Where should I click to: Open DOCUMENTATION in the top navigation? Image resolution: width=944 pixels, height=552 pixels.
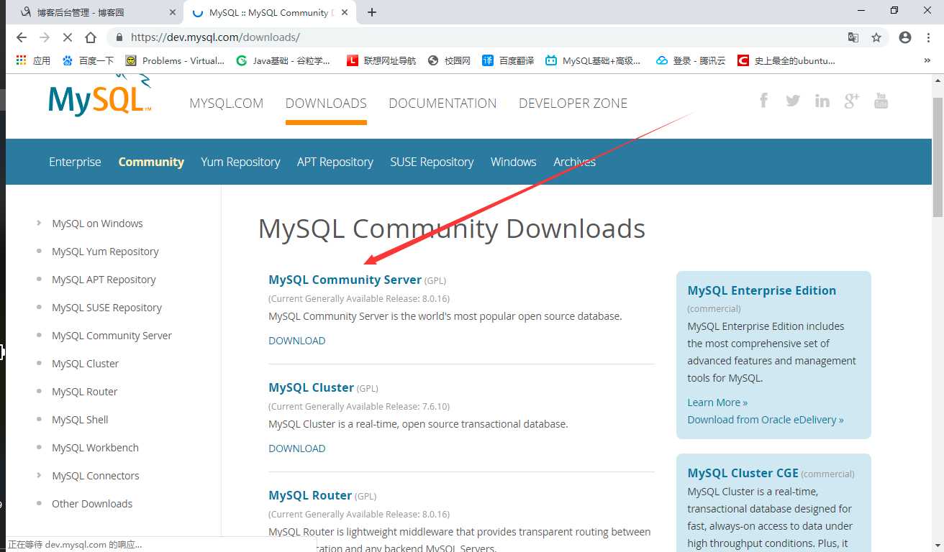tap(442, 103)
